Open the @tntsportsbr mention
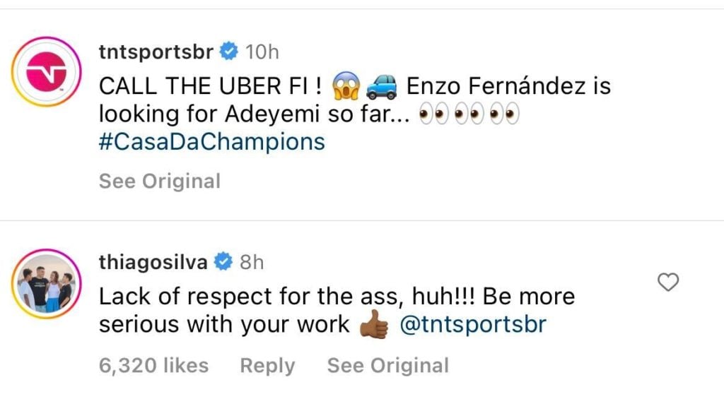This screenshot has width=724, height=399. pyautogui.click(x=473, y=324)
